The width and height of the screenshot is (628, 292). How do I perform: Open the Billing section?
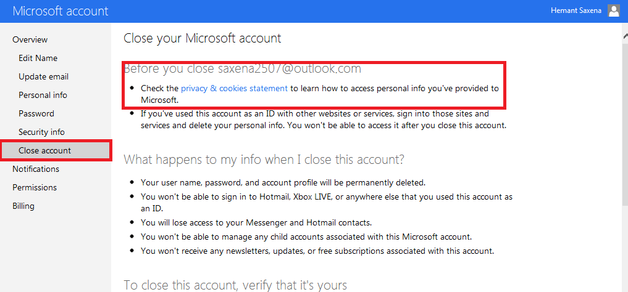[23, 206]
